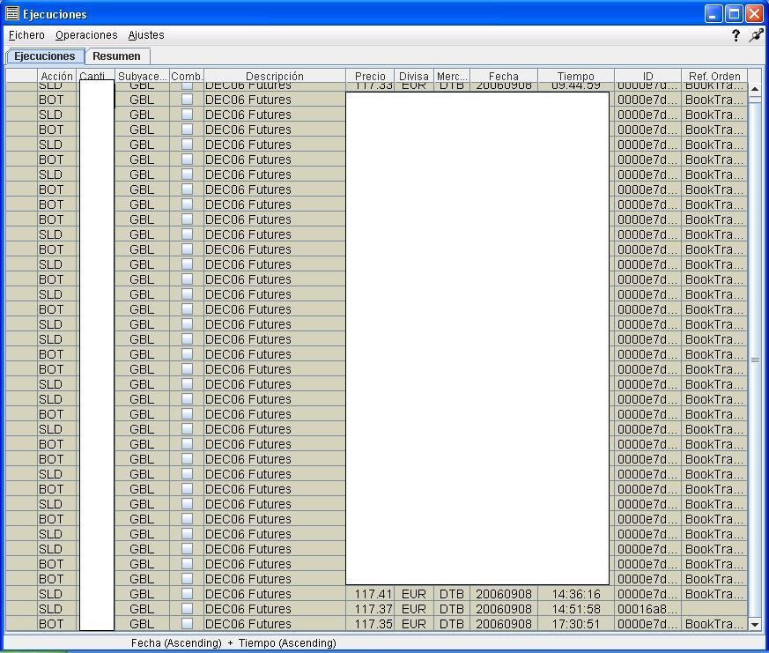Click date 20060908 in the 14:36:16 row

[504, 594]
